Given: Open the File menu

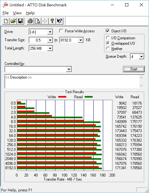Looking at the screenshot, I should [x=5, y=13].
